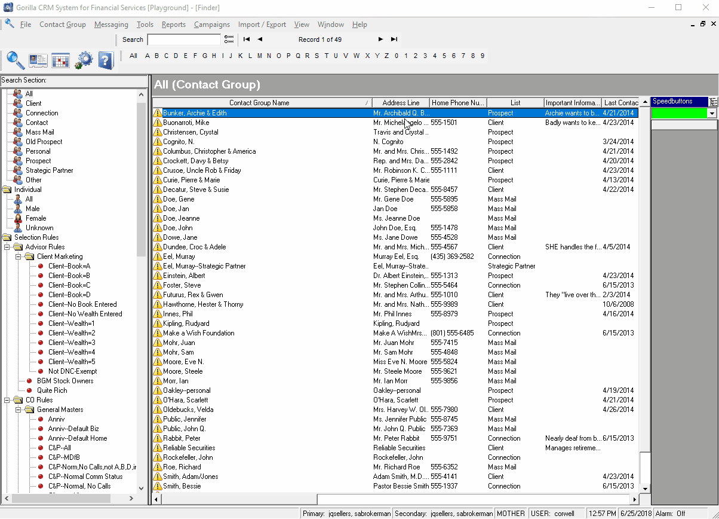The image size is (719, 519).
Task: Select the Strategic Partner contact group
Action: pos(49,170)
